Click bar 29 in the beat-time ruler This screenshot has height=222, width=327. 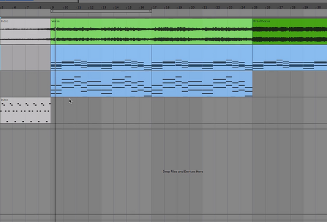click(306, 8)
